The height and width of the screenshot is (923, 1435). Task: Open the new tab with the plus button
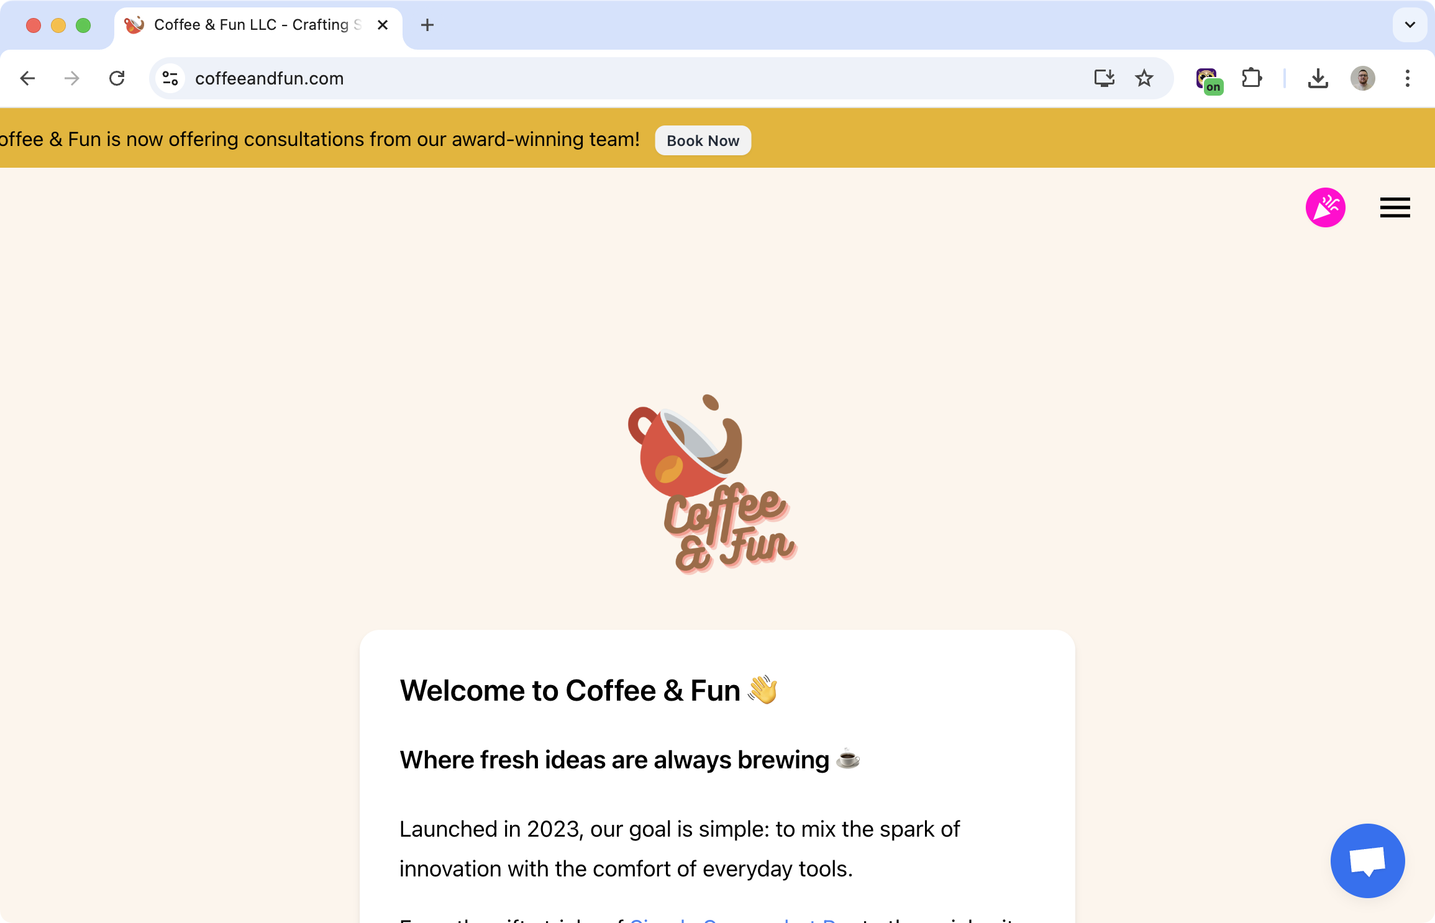(x=427, y=25)
